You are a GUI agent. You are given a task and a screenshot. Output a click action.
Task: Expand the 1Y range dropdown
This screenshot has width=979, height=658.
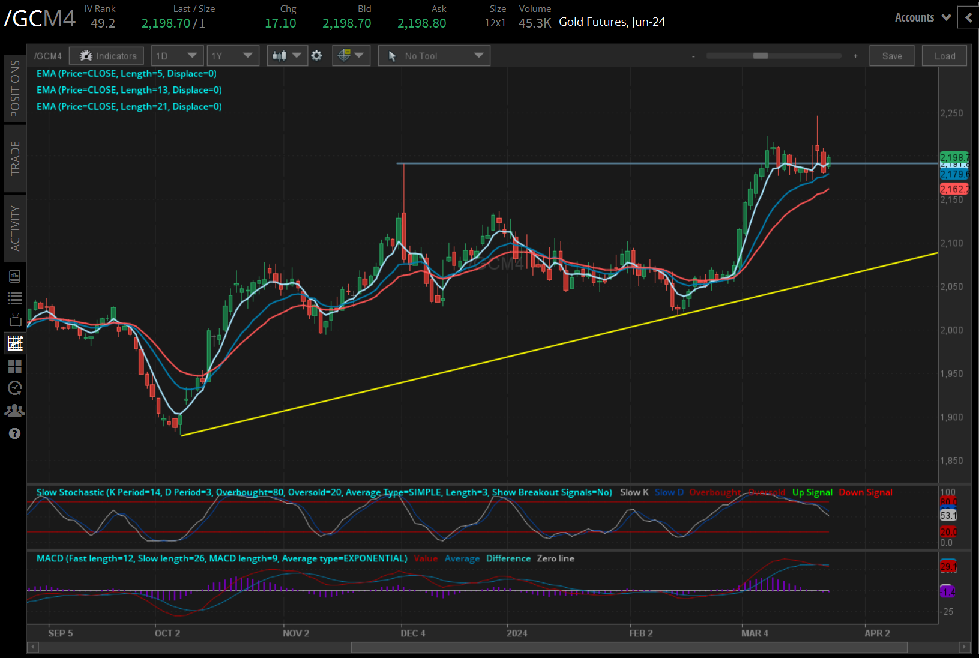tap(233, 55)
